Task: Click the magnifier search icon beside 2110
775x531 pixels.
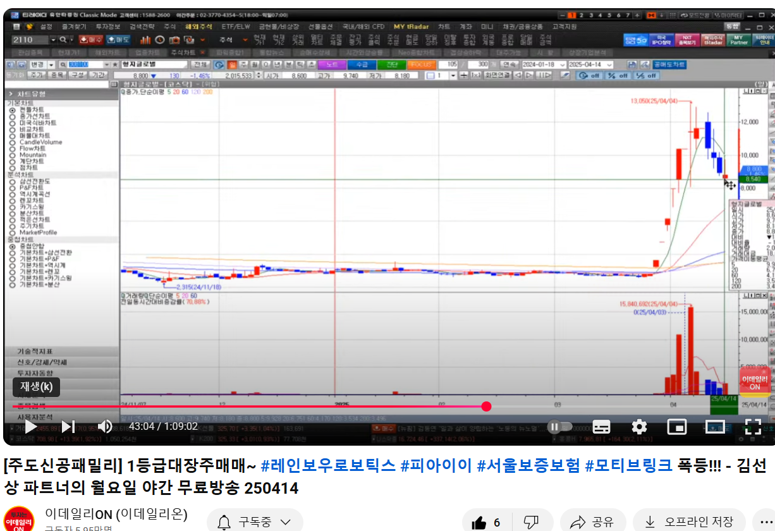Action: tap(63, 39)
